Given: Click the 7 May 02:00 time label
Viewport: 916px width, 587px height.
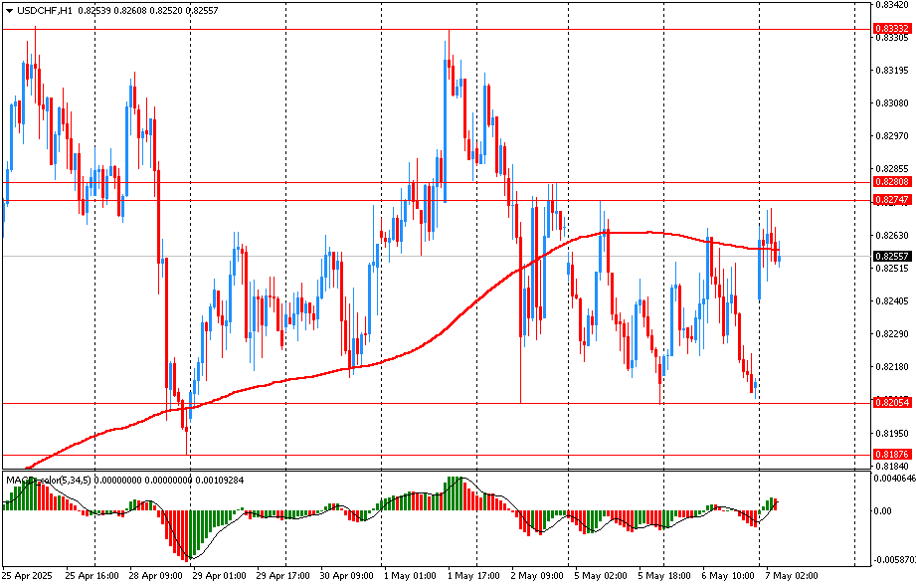Looking at the screenshot, I should pos(792,575).
